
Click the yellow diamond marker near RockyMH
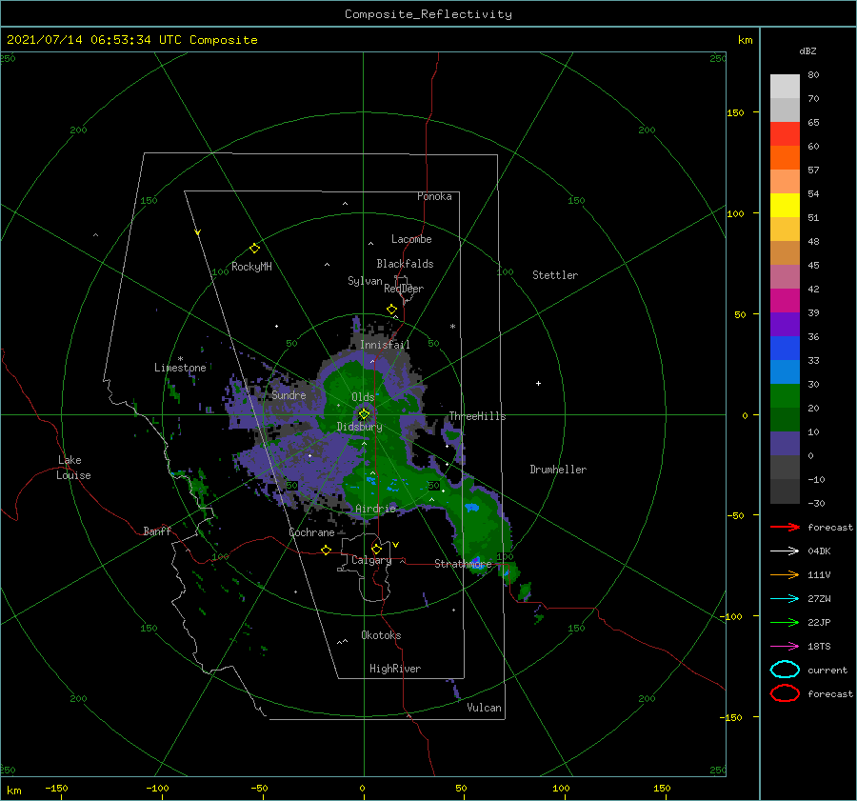254,249
